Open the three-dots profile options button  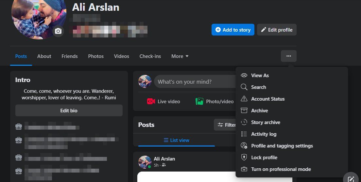[x=288, y=56]
